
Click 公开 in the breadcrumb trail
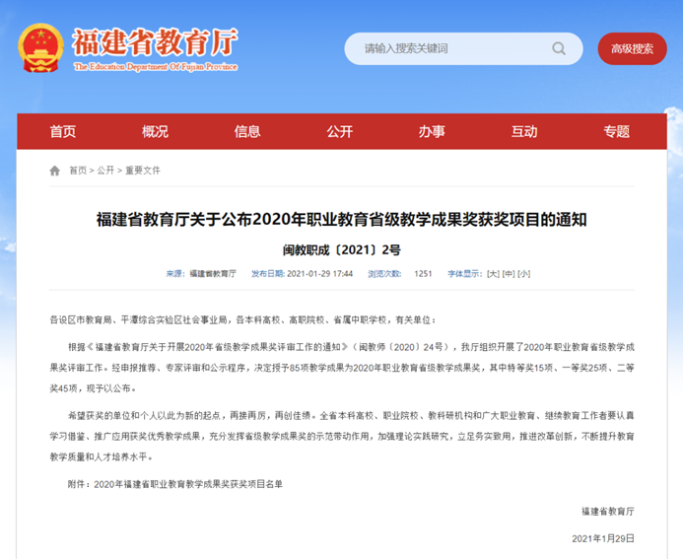(105, 171)
